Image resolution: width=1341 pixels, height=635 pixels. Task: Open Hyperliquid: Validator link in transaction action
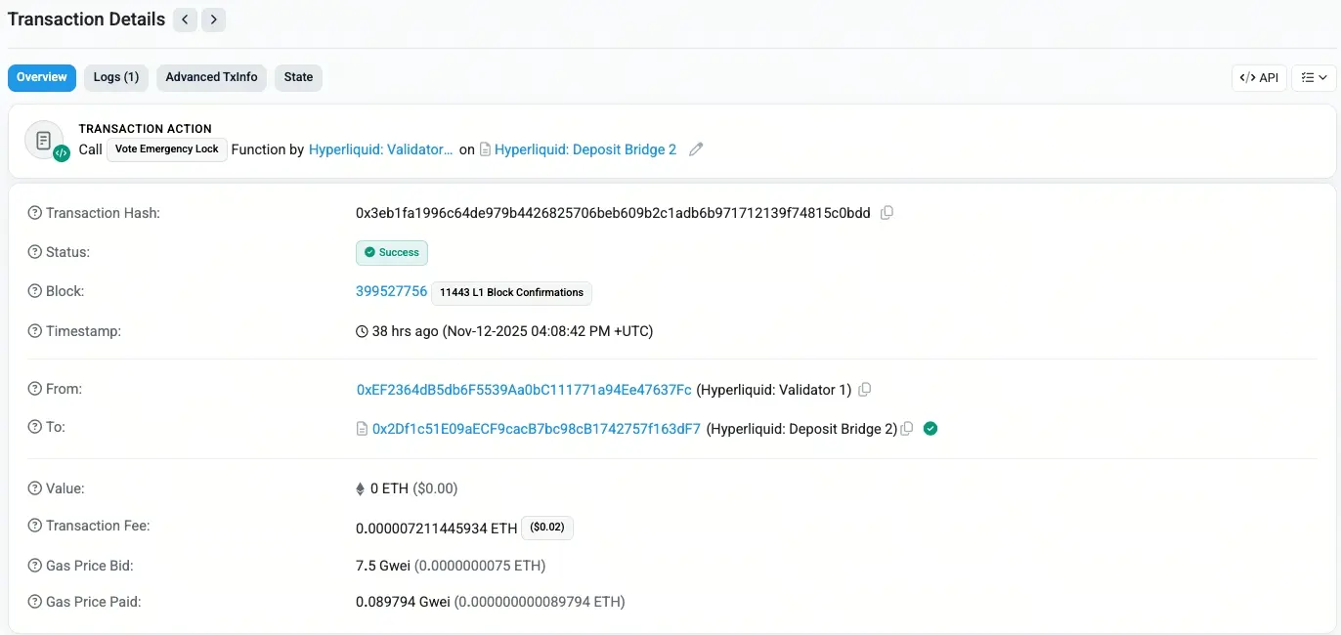pos(381,149)
